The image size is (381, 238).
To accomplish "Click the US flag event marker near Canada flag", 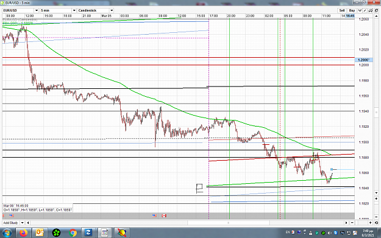I will point(154,215).
